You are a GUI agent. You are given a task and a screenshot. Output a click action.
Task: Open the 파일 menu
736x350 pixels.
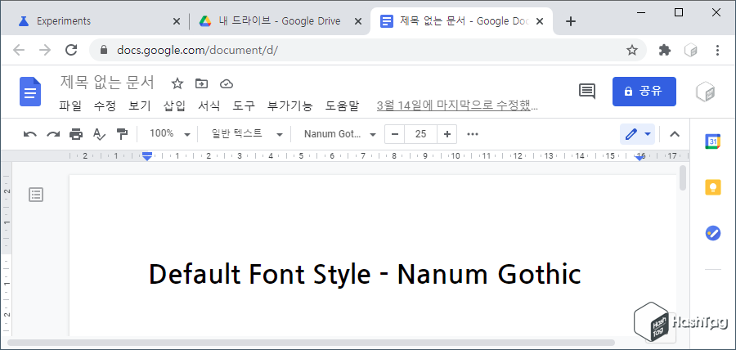70,106
